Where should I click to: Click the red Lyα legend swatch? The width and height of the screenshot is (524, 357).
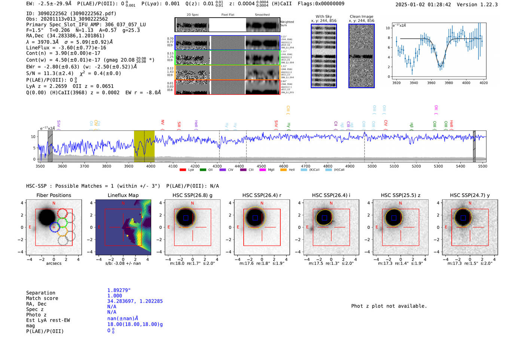183,170
